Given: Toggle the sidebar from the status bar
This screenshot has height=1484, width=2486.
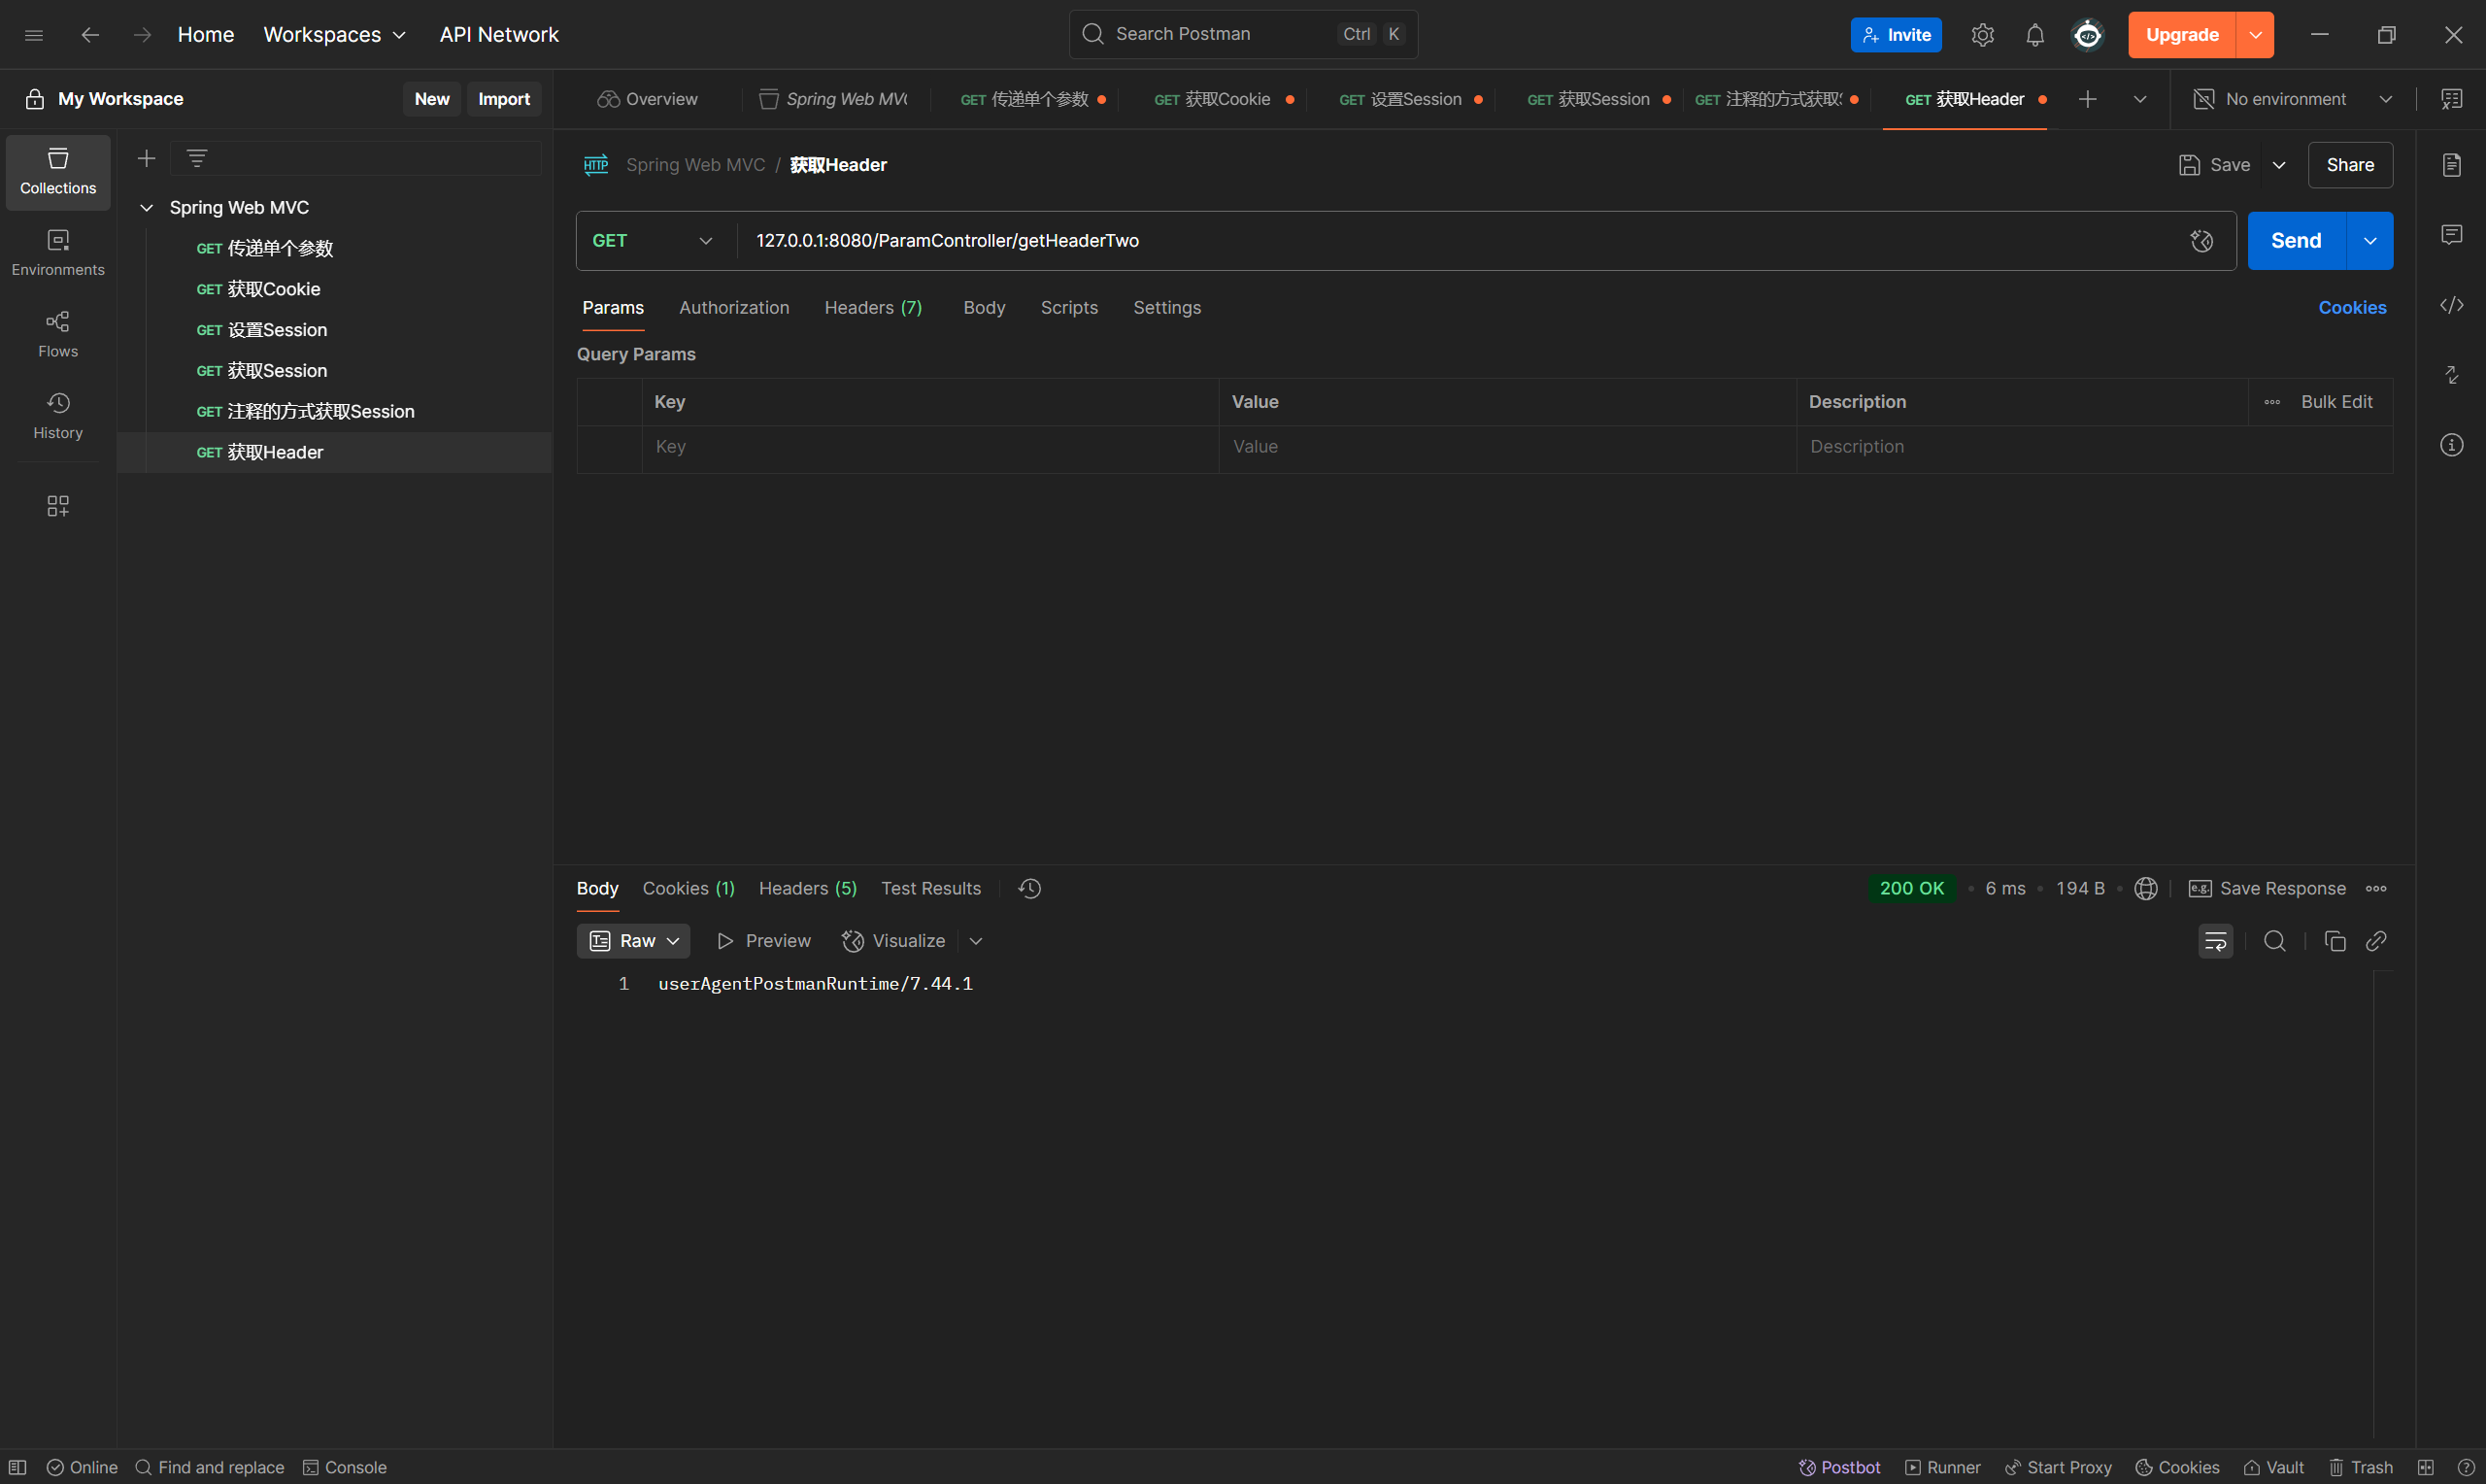Looking at the screenshot, I should click(18, 1467).
